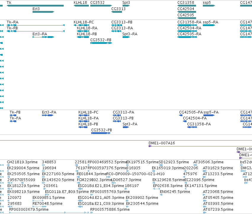The image size is (252, 214).
Task: Select the Tk gene bar
Action: pyautogui.click(x=35, y=6)
